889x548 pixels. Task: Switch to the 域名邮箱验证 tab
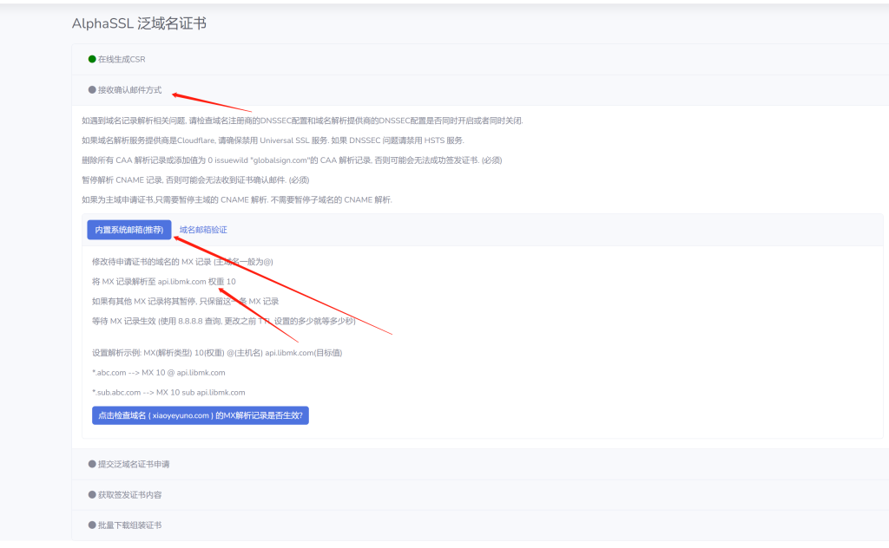(201, 229)
